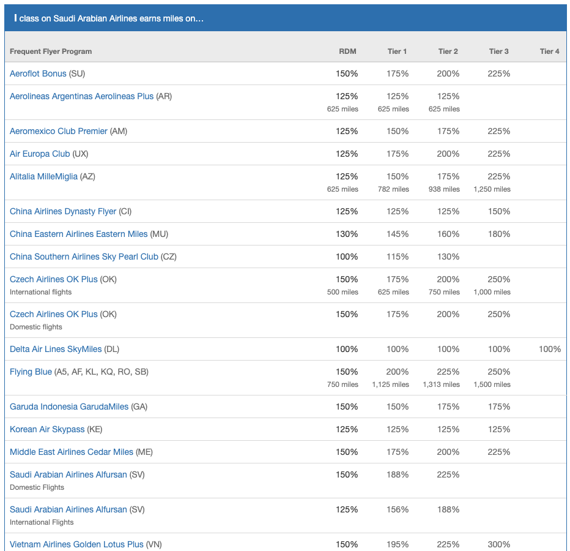Click Air Europa Tier 2 value 200%
Screen dimensions: 570x551
[x=448, y=154]
